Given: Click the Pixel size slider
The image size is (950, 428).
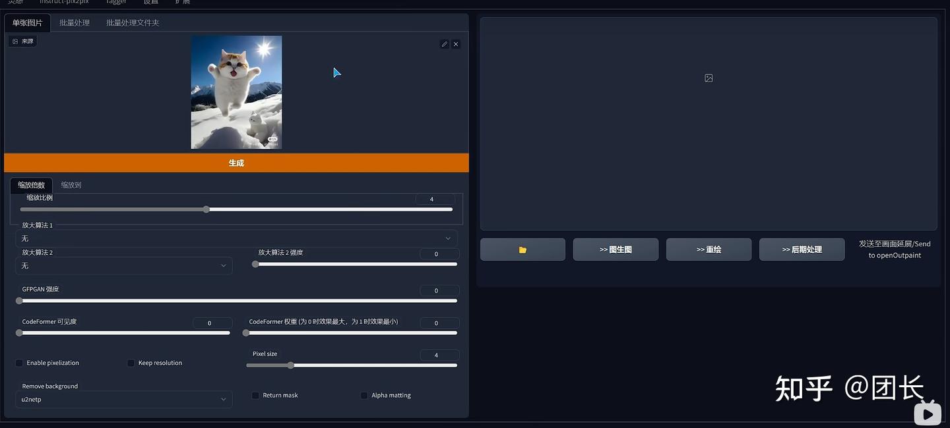Looking at the screenshot, I should click(352, 365).
